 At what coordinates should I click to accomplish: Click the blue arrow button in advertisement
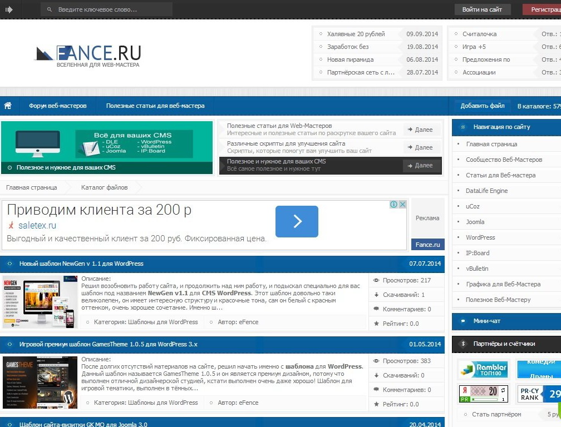[x=297, y=221]
